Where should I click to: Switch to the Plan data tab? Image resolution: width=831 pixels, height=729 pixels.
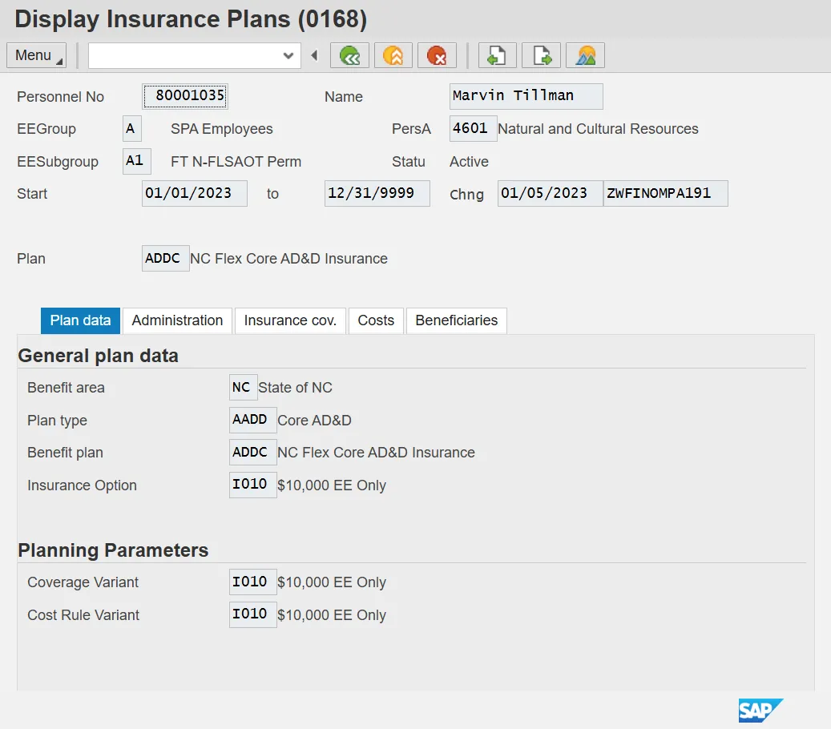click(x=81, y=320)
